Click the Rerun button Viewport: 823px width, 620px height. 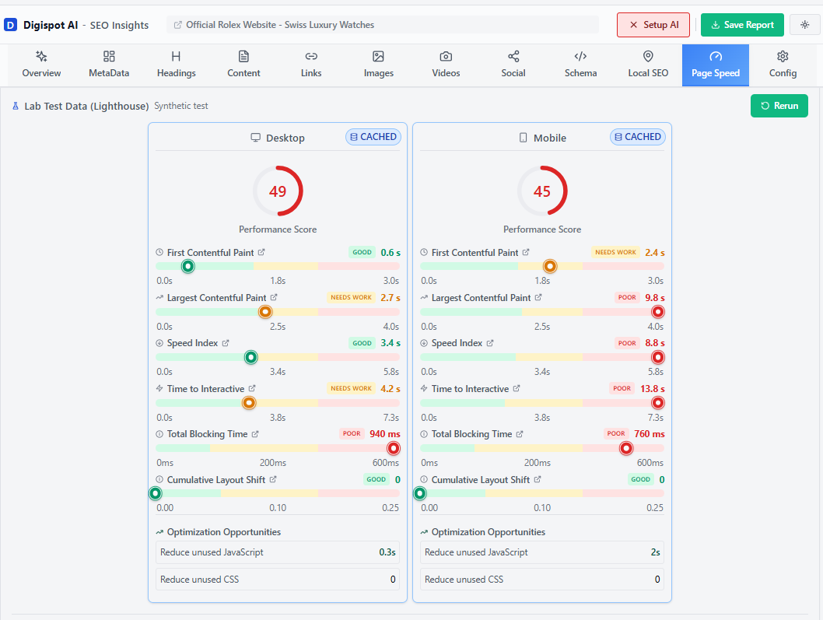[x=779, y=105]
